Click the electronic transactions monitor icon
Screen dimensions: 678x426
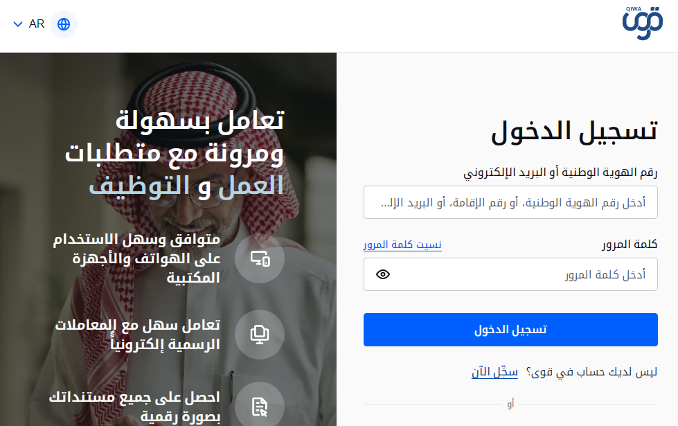click(x=260, y=335)
